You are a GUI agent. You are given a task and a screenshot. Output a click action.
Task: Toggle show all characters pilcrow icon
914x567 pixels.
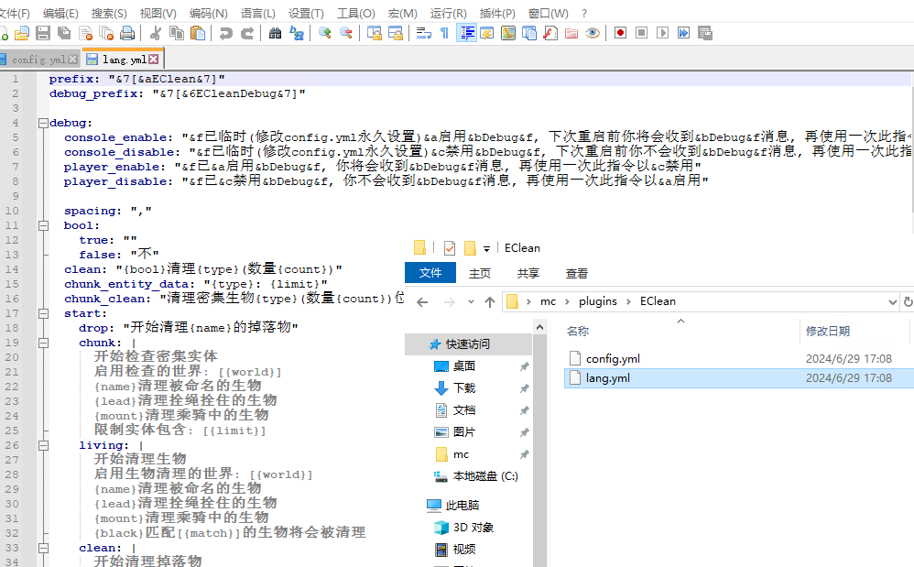coord(445,33)
